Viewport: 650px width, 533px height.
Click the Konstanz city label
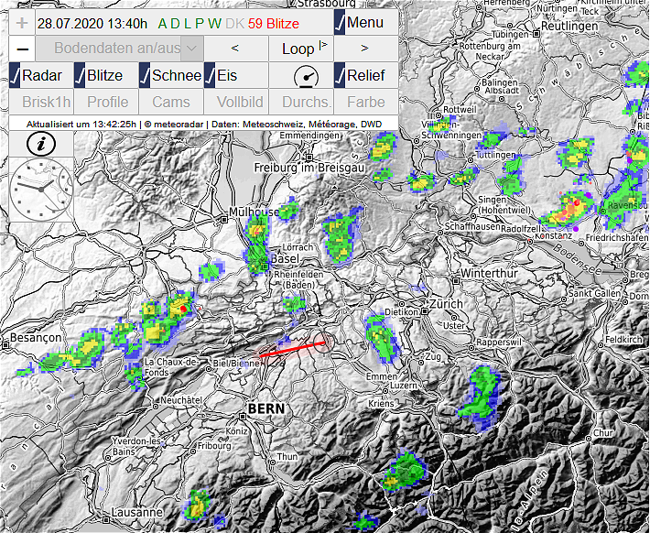(553, 235)
